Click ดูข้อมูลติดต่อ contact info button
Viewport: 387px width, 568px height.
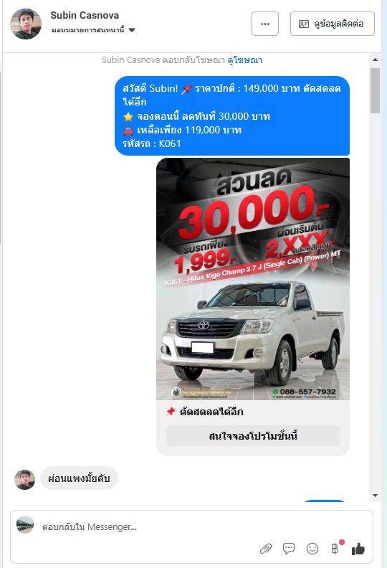coord(333,24)
